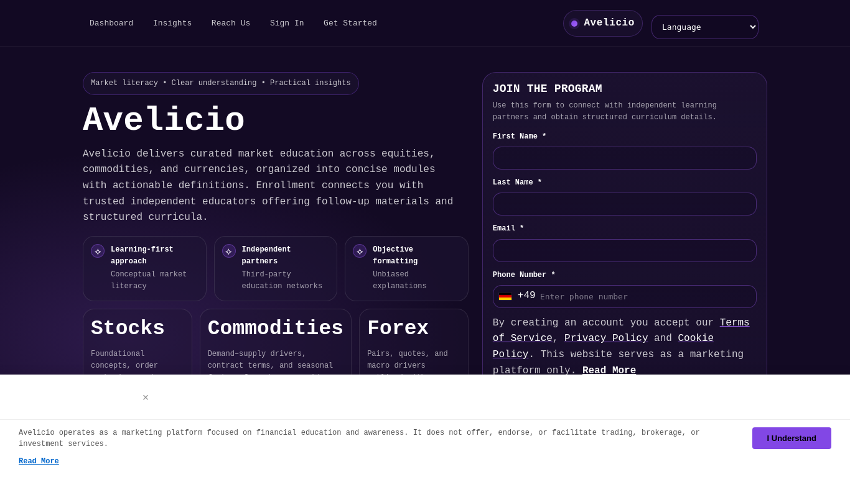Click Read More in the bottom notice
Screen dimensions: 850x477
point(39,461)
